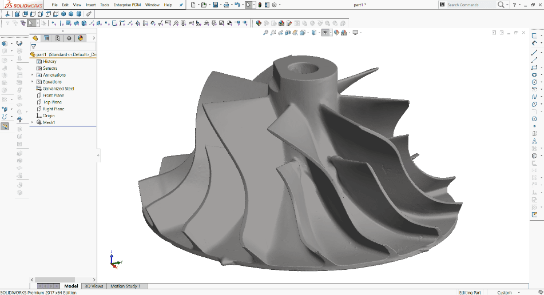Screen dimensions: 544x295
Task: Select the Spline sketch tool
Action: pos(534,97)
